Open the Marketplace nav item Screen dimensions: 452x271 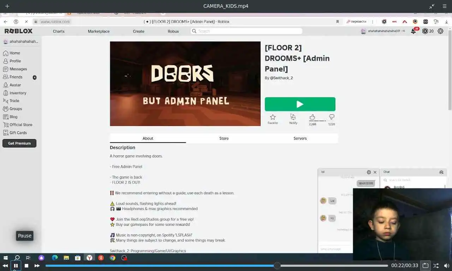[99, 31]
